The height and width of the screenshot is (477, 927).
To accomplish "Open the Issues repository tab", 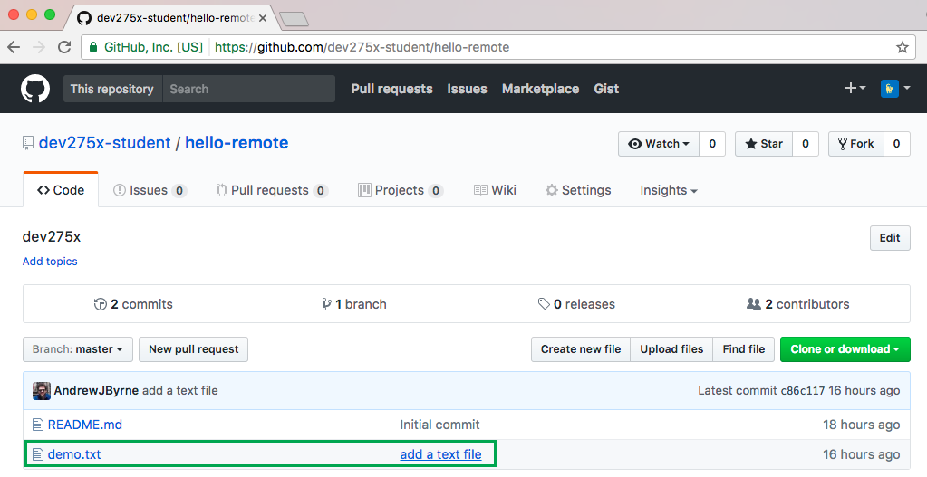I will 150,190.
